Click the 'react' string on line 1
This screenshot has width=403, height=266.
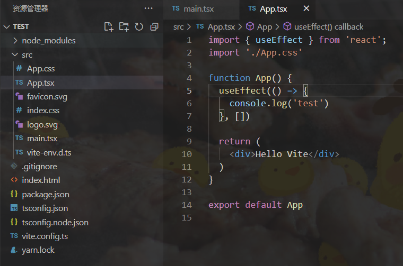[x=363, y=40]
